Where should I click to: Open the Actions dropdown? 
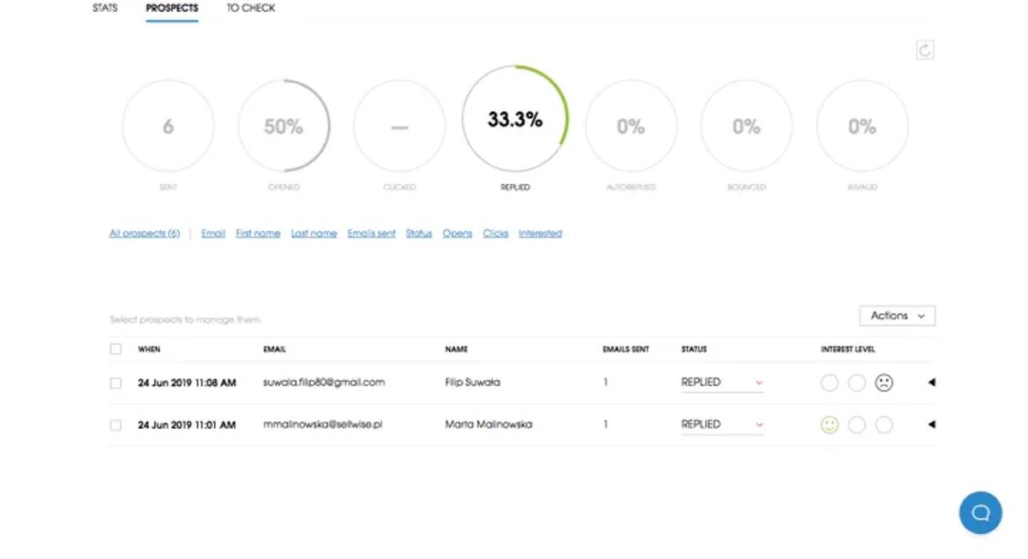897,316
